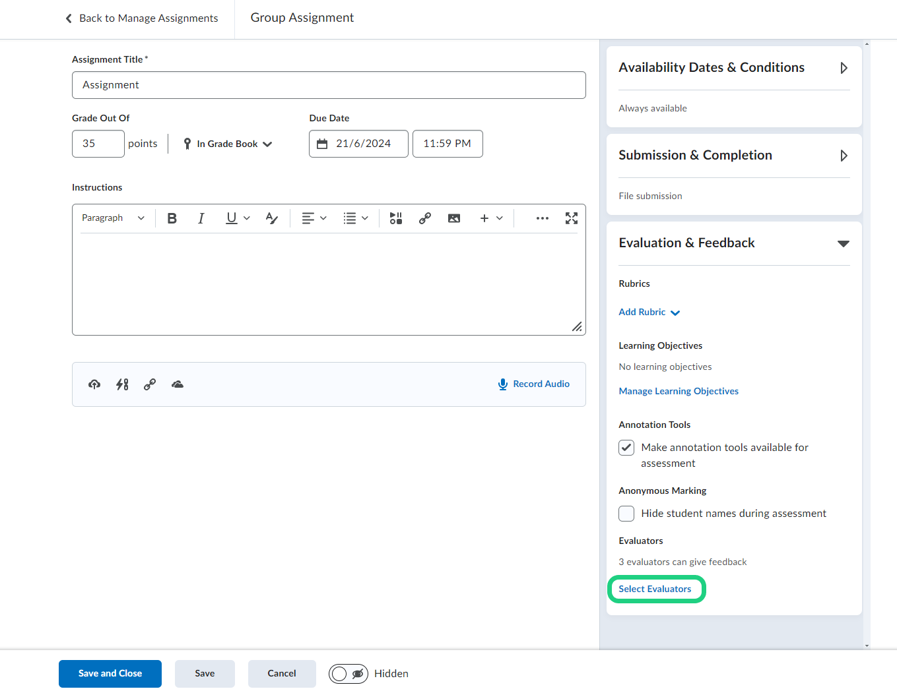The image size is (897, 691).
Task: Click the cloud attachment icon
Action: (x=178, y=384)
